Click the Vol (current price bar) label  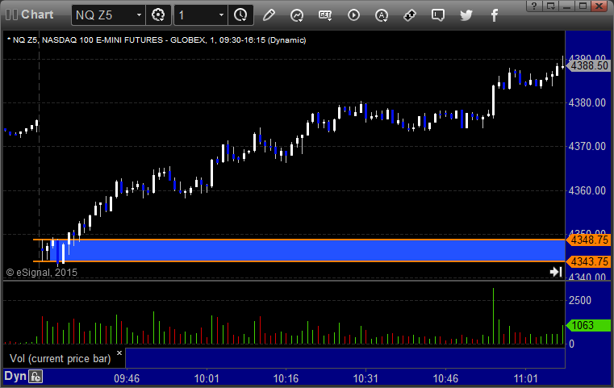[61, 359]
